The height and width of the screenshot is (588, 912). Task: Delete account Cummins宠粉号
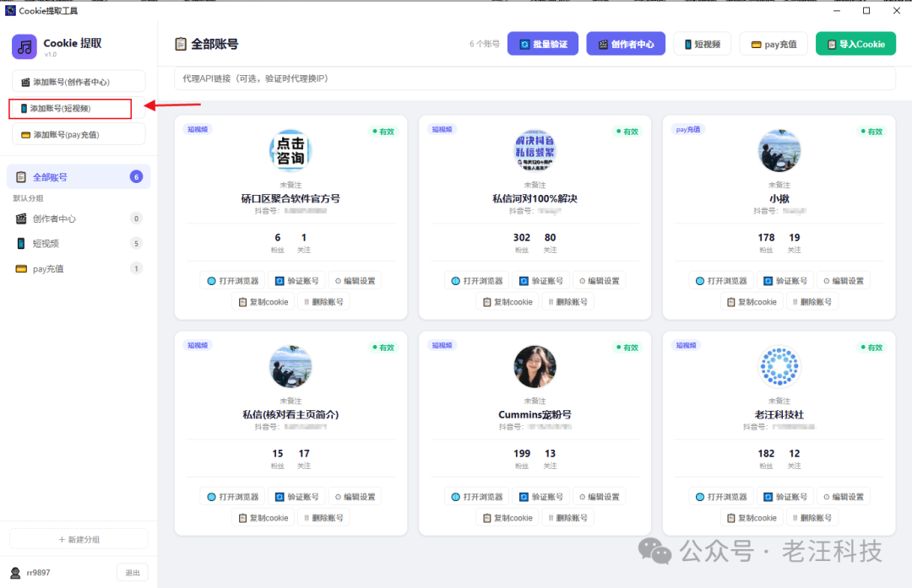(x=567, y=518)
